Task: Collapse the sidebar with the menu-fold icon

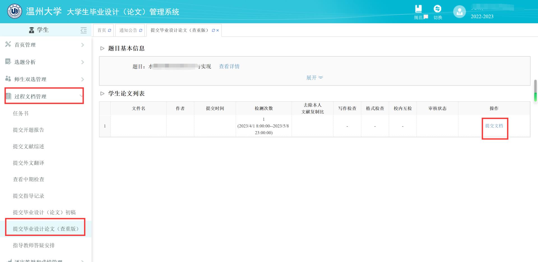Action: [x=84, y=30]
